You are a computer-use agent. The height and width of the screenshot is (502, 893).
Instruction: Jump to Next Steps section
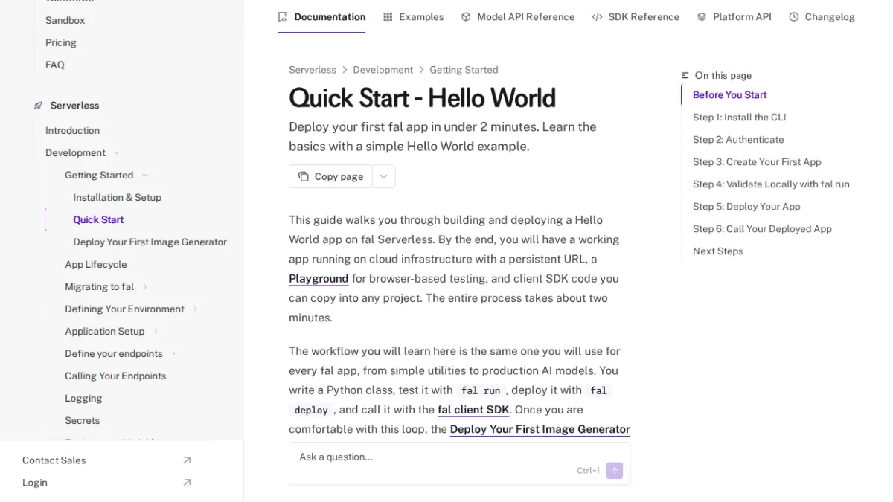tap(717, 251)
